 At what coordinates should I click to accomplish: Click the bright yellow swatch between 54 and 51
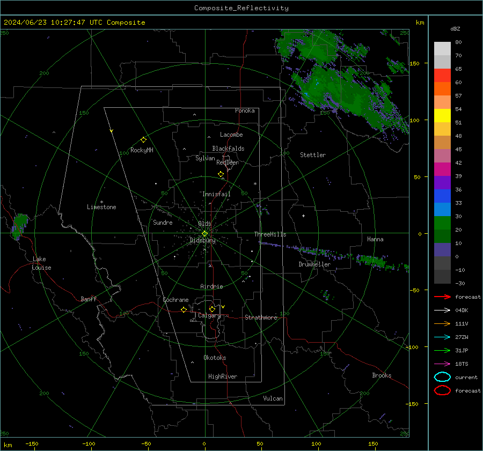pos(442,116)
